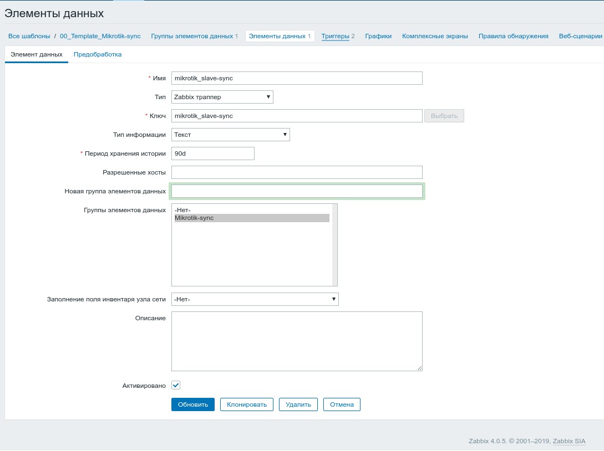Toggle the Активировано checkbox
604x451 pixels.
tap(176, 385)
